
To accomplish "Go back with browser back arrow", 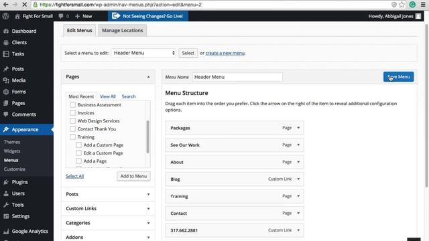I will (6, 5).
